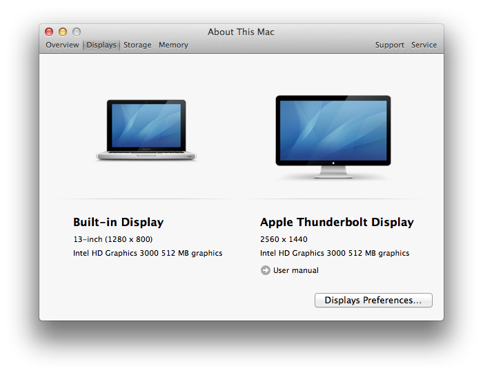Screen dimensions: 483x375
Task: Go to the Memory tab
Action: (173, 45)
